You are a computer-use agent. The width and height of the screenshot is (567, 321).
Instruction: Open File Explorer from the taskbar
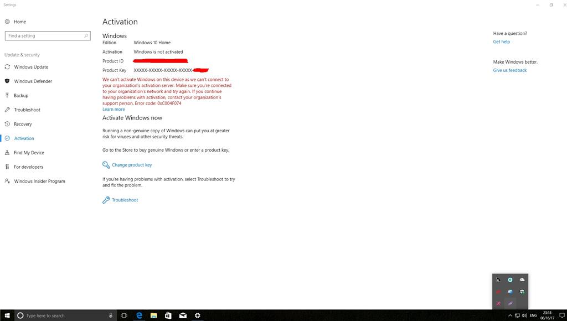point(154,315)
